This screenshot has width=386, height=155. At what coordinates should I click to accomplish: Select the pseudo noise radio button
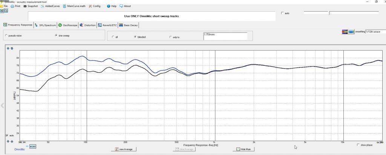[x=6, y=35]
